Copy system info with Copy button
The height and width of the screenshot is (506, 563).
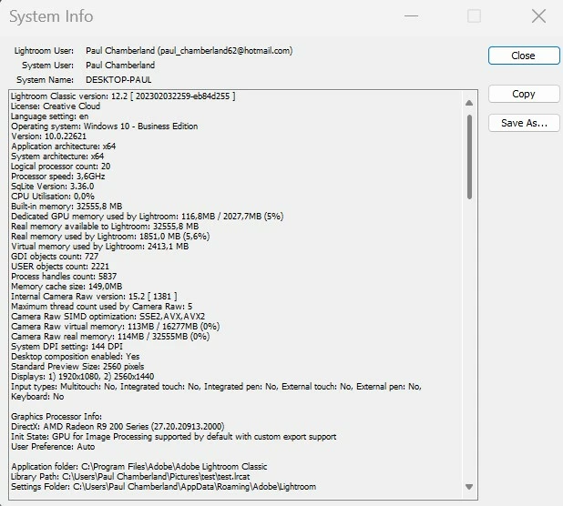[524, 94]
